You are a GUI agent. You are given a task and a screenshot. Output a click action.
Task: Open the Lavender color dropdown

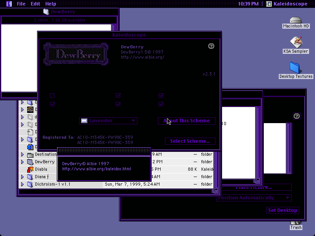pos(108,121)
